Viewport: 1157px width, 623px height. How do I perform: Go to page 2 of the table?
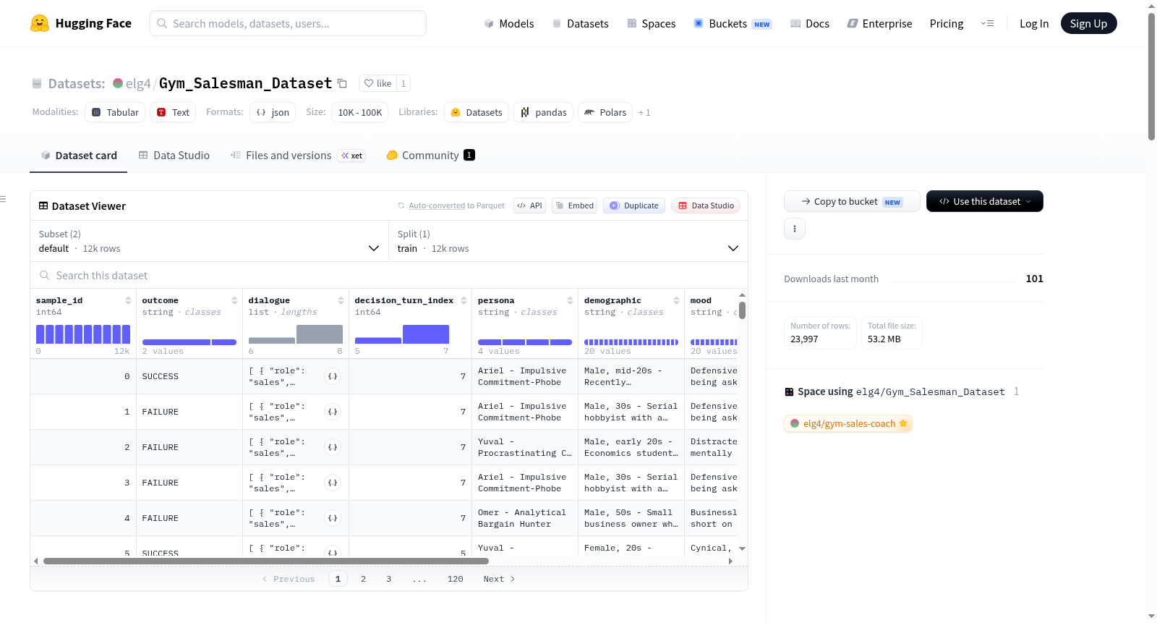(364, 579)
